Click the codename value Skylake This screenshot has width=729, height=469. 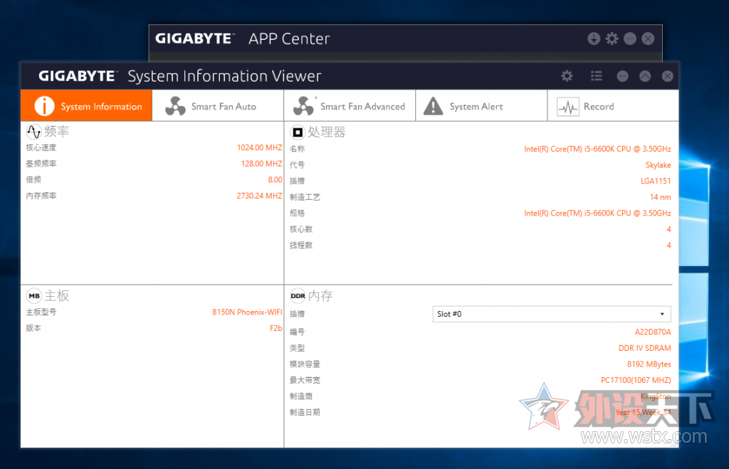click(x=658, y=165)
